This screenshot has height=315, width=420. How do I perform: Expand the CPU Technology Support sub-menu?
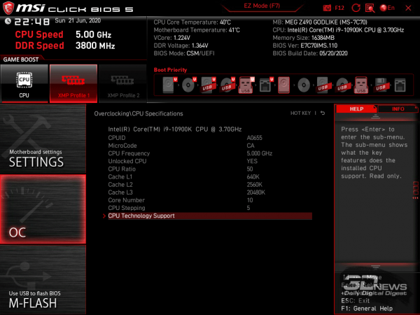(x=141, y=216)
